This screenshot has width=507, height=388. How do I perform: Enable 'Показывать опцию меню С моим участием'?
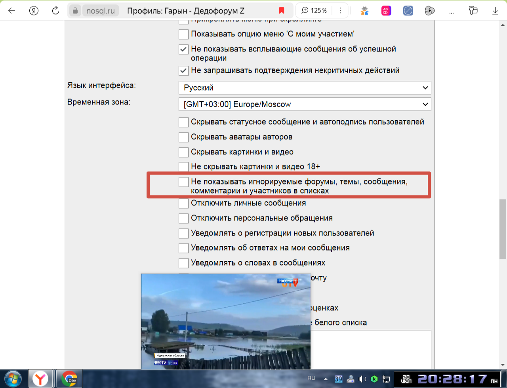point(183,34)
